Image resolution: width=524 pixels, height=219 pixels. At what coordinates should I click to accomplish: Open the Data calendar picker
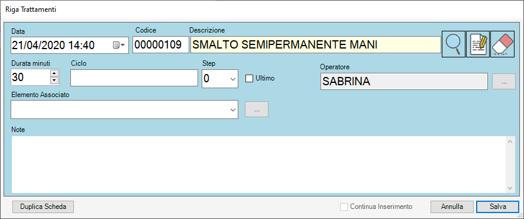[x=119, y=45]
